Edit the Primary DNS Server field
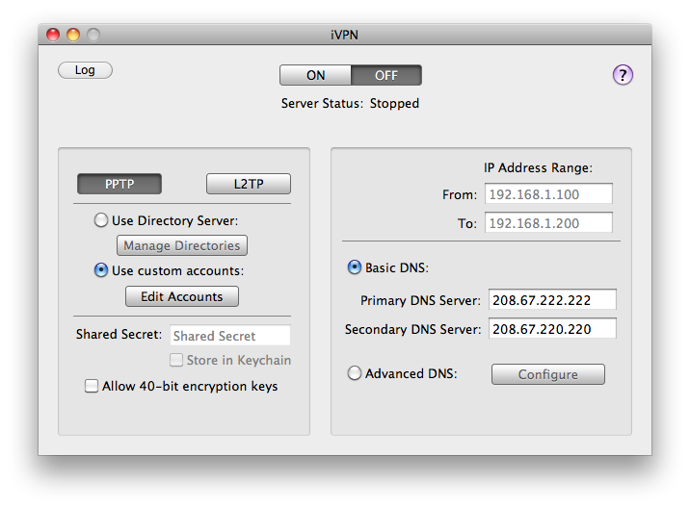690x508 pixels. click(552, 300)
